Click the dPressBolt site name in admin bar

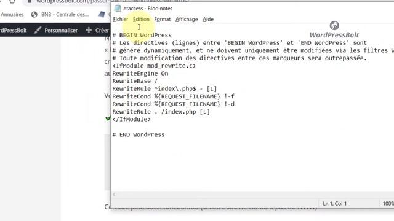pyautogui.click(x=14, y=30)
